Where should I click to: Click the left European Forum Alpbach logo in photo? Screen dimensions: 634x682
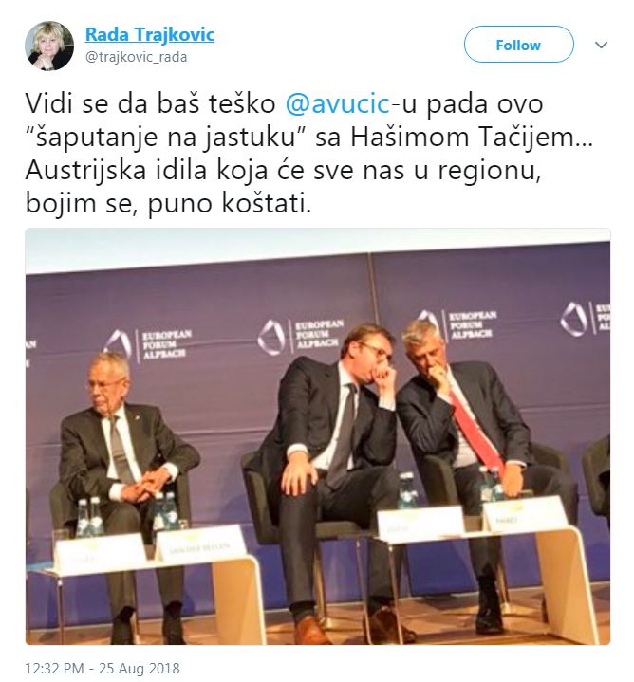pos(148,344)
